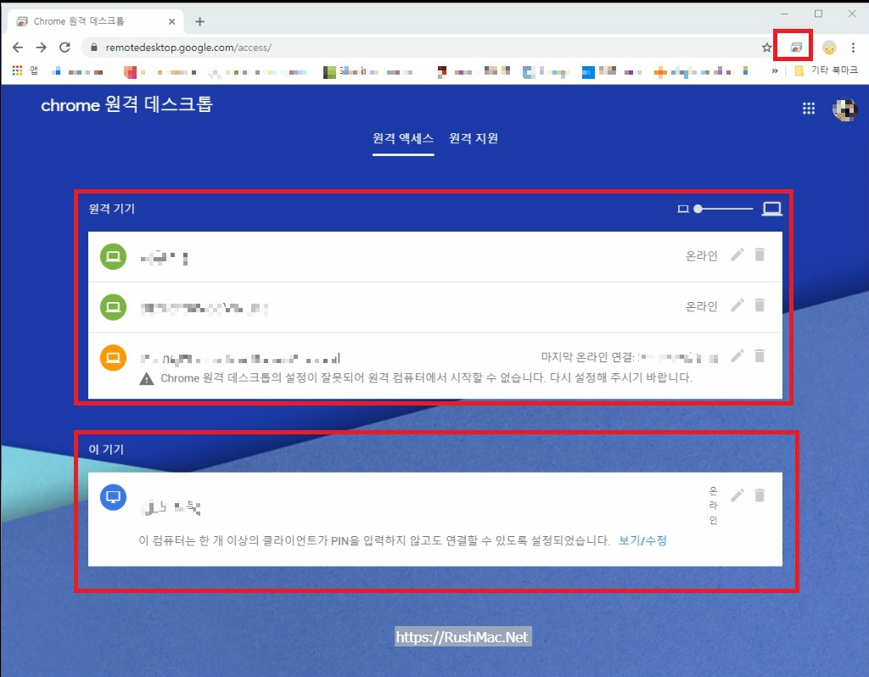Close the Chrome 원격 데스크톱 tab
This screenshot has width=869, height=677.
click(x=171, y=21)
